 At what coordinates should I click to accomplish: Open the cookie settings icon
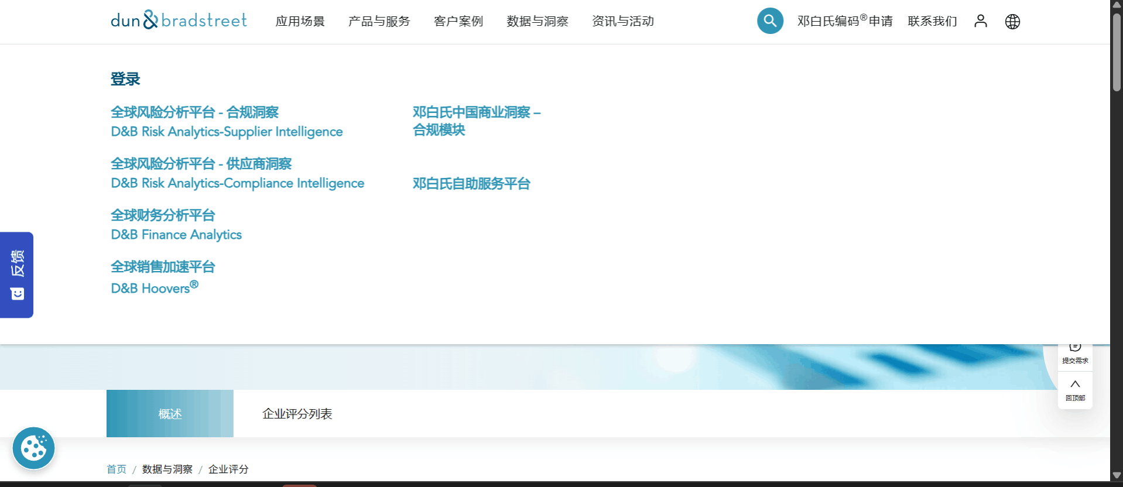[x=33, y=448]
